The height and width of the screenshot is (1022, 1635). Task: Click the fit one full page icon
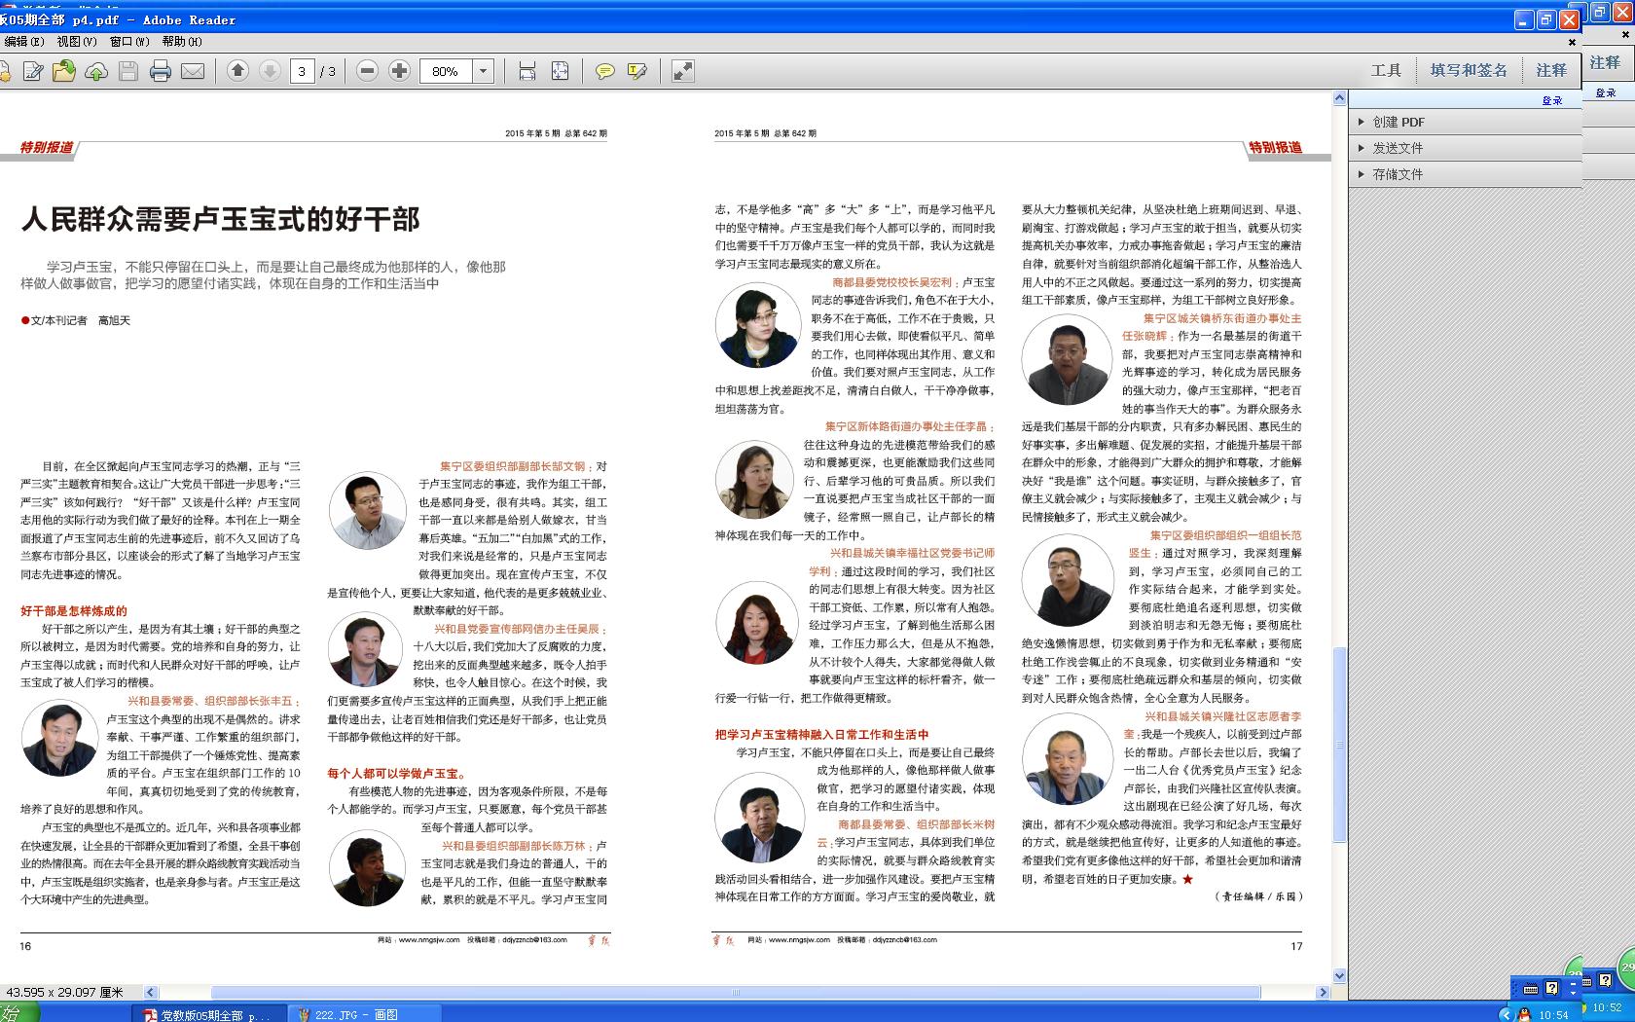click(x=560, y=71)
